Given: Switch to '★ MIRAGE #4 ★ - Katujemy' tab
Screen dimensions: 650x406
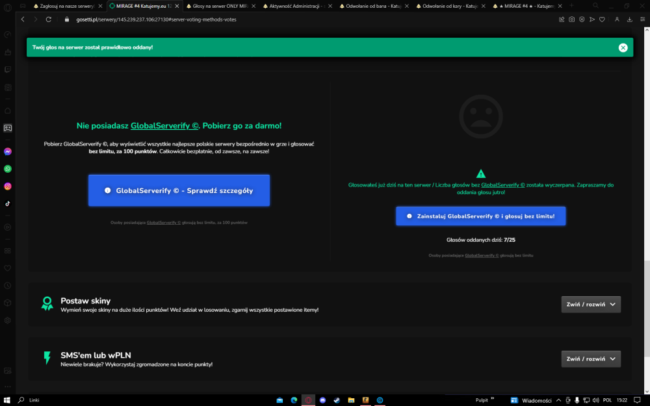Looking at the screenshot, I should 526,6.
